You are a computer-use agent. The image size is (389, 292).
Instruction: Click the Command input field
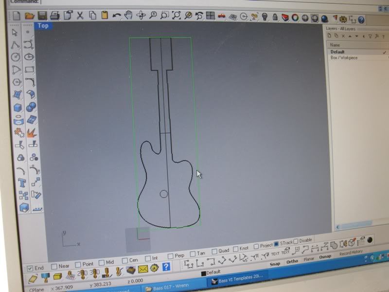tap(209, 2)
